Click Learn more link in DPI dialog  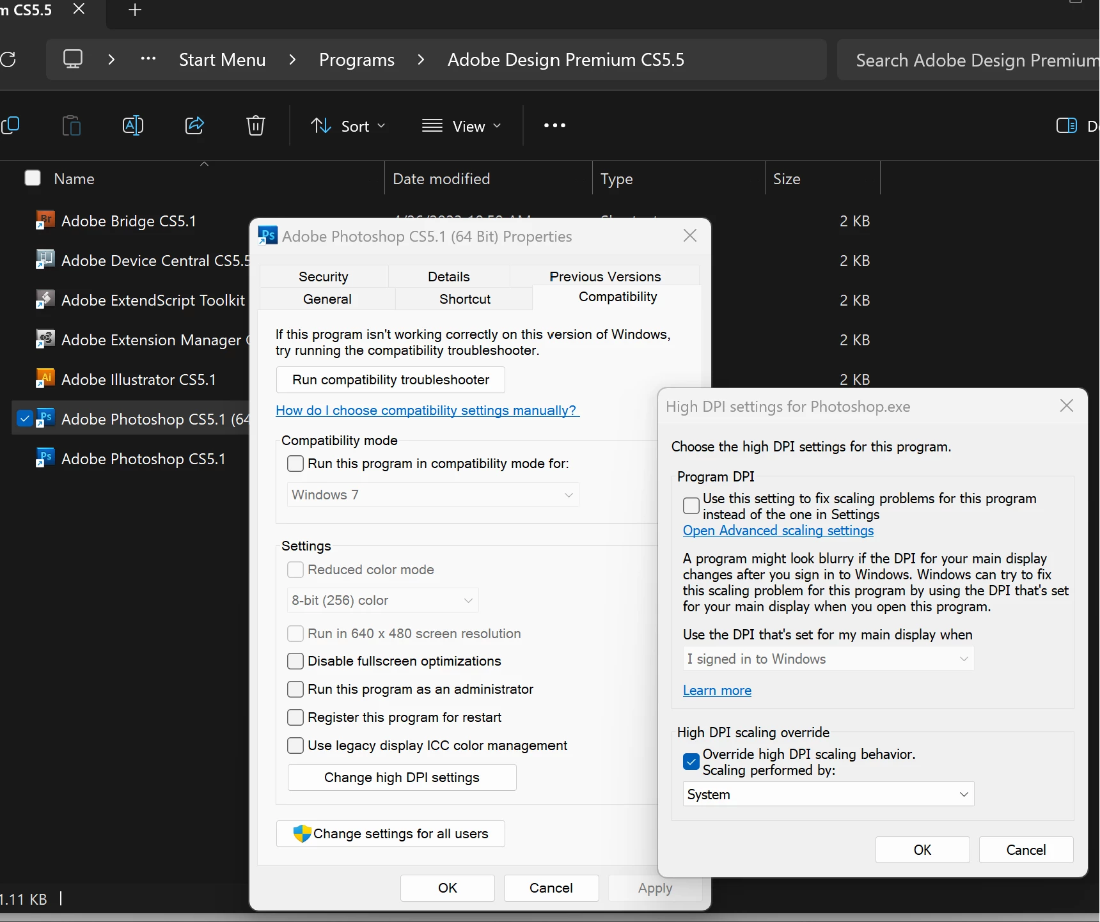[x=717, y=691]
